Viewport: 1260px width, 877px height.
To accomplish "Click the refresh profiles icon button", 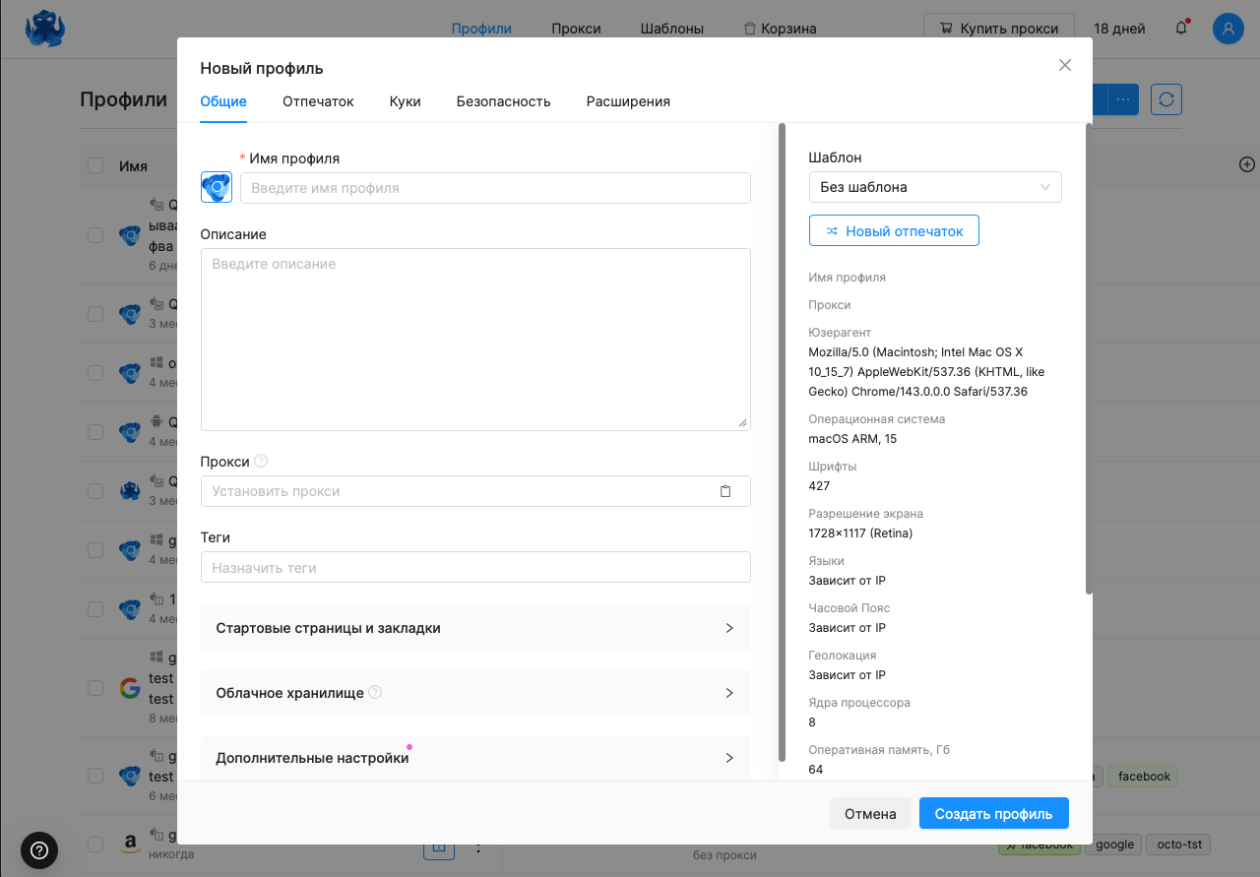I will [1166, 99].
